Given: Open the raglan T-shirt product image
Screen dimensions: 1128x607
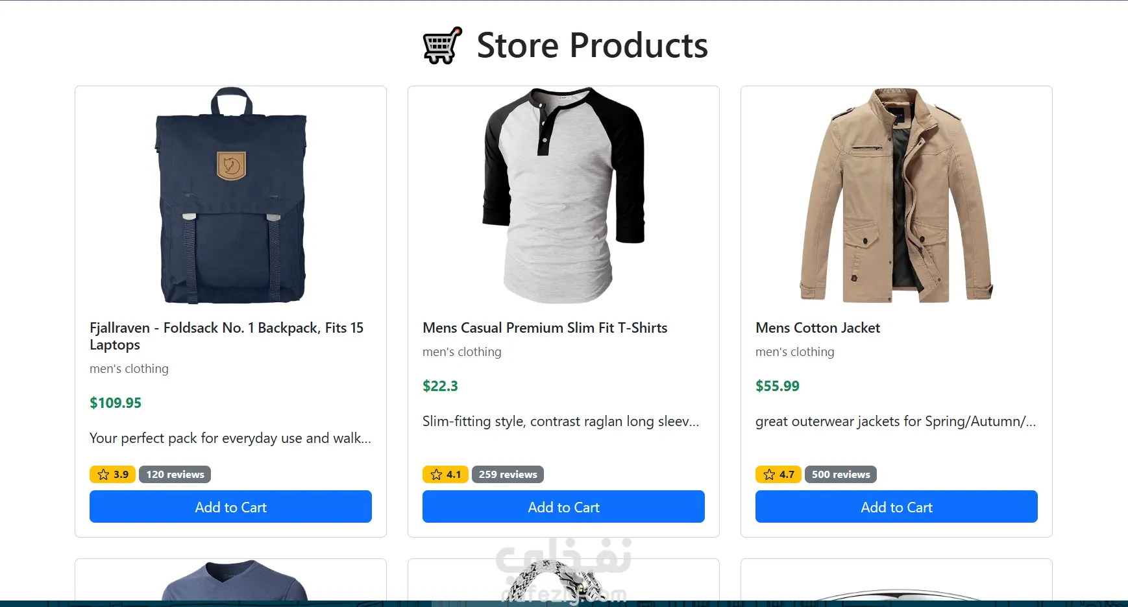Looking at the screenshot, I should click(563, 195).
